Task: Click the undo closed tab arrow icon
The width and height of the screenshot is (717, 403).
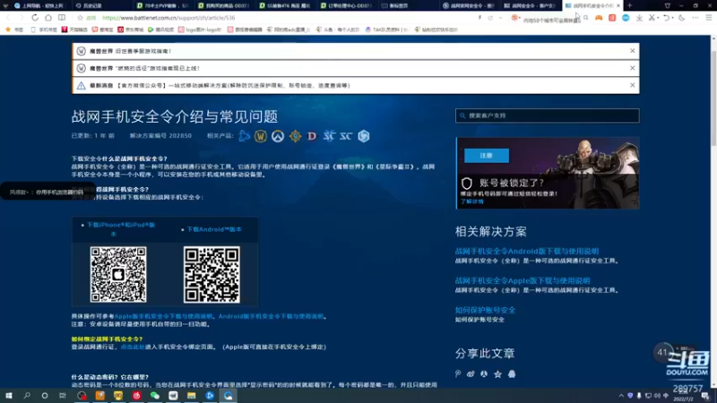Action: point(666,17)
